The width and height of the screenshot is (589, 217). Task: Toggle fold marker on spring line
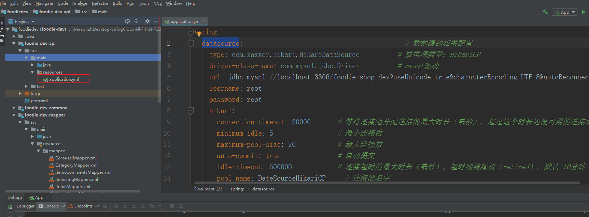tap(191, 32)
